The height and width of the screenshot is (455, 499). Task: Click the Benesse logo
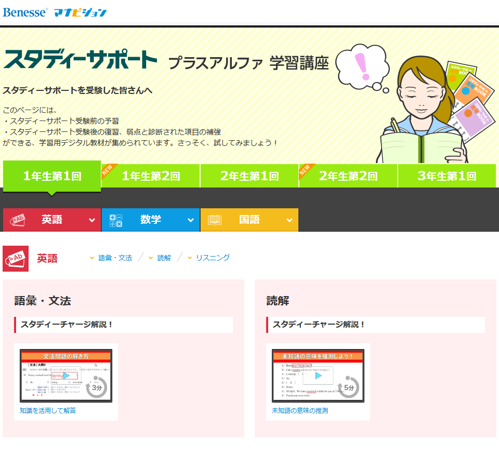(25, 12)
